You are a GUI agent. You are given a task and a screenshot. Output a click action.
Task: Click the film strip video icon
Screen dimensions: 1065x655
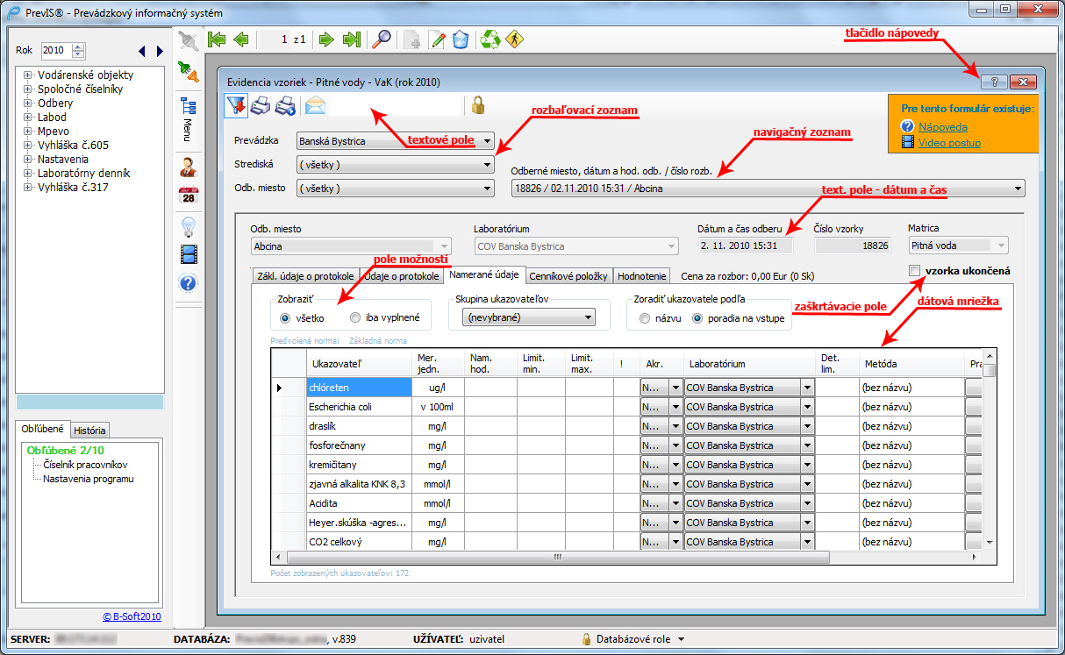188,254
